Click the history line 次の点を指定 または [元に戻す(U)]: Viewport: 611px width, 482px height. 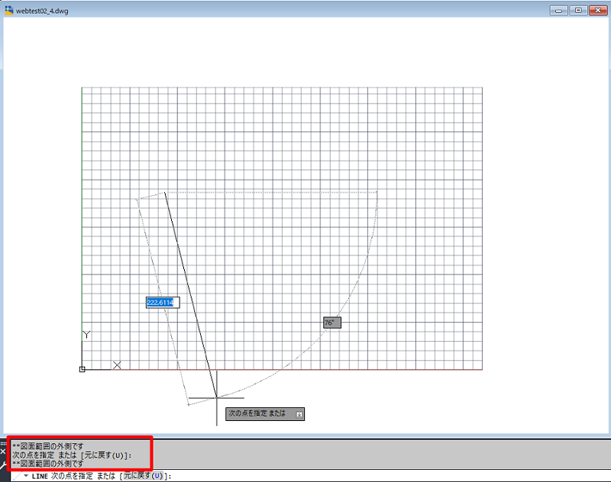point(72,455)
